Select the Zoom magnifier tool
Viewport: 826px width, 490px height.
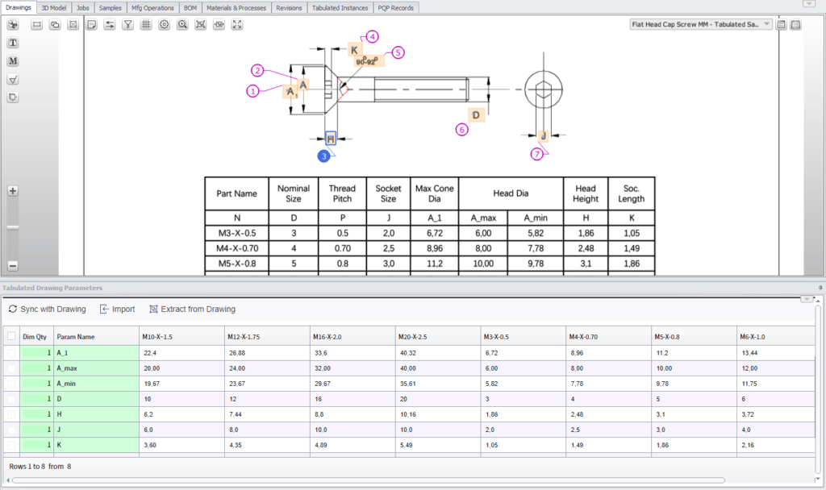coord(182,25)
